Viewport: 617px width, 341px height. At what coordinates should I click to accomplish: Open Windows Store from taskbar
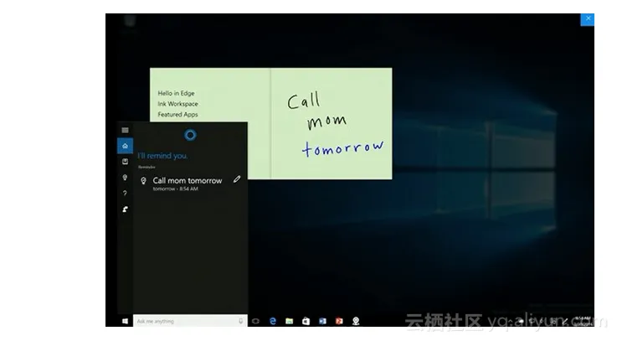pyautogui.click(x=306, y=321)
